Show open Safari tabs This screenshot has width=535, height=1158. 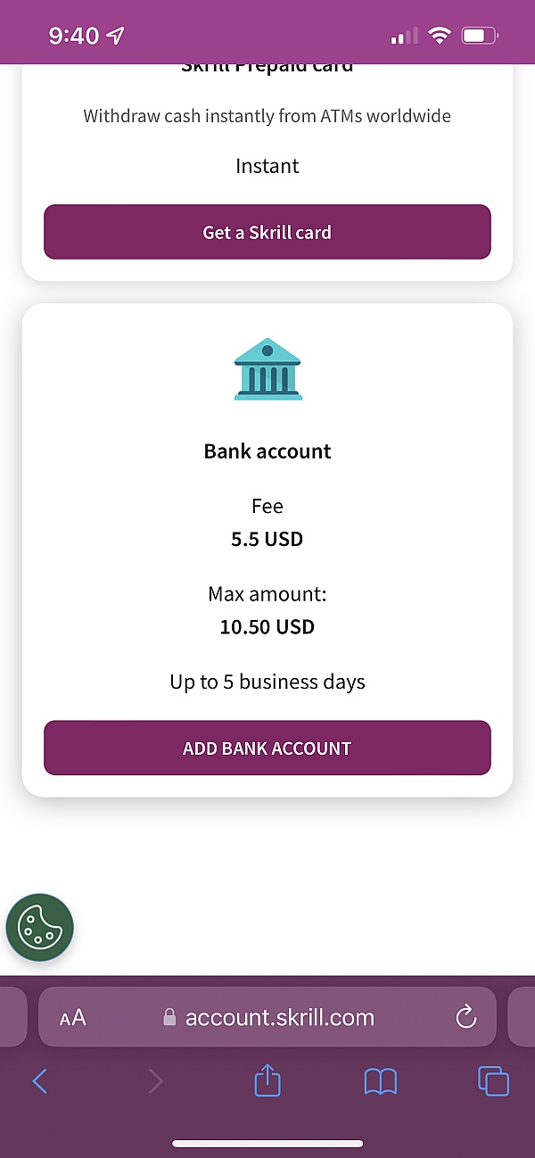click(493, 1082)
